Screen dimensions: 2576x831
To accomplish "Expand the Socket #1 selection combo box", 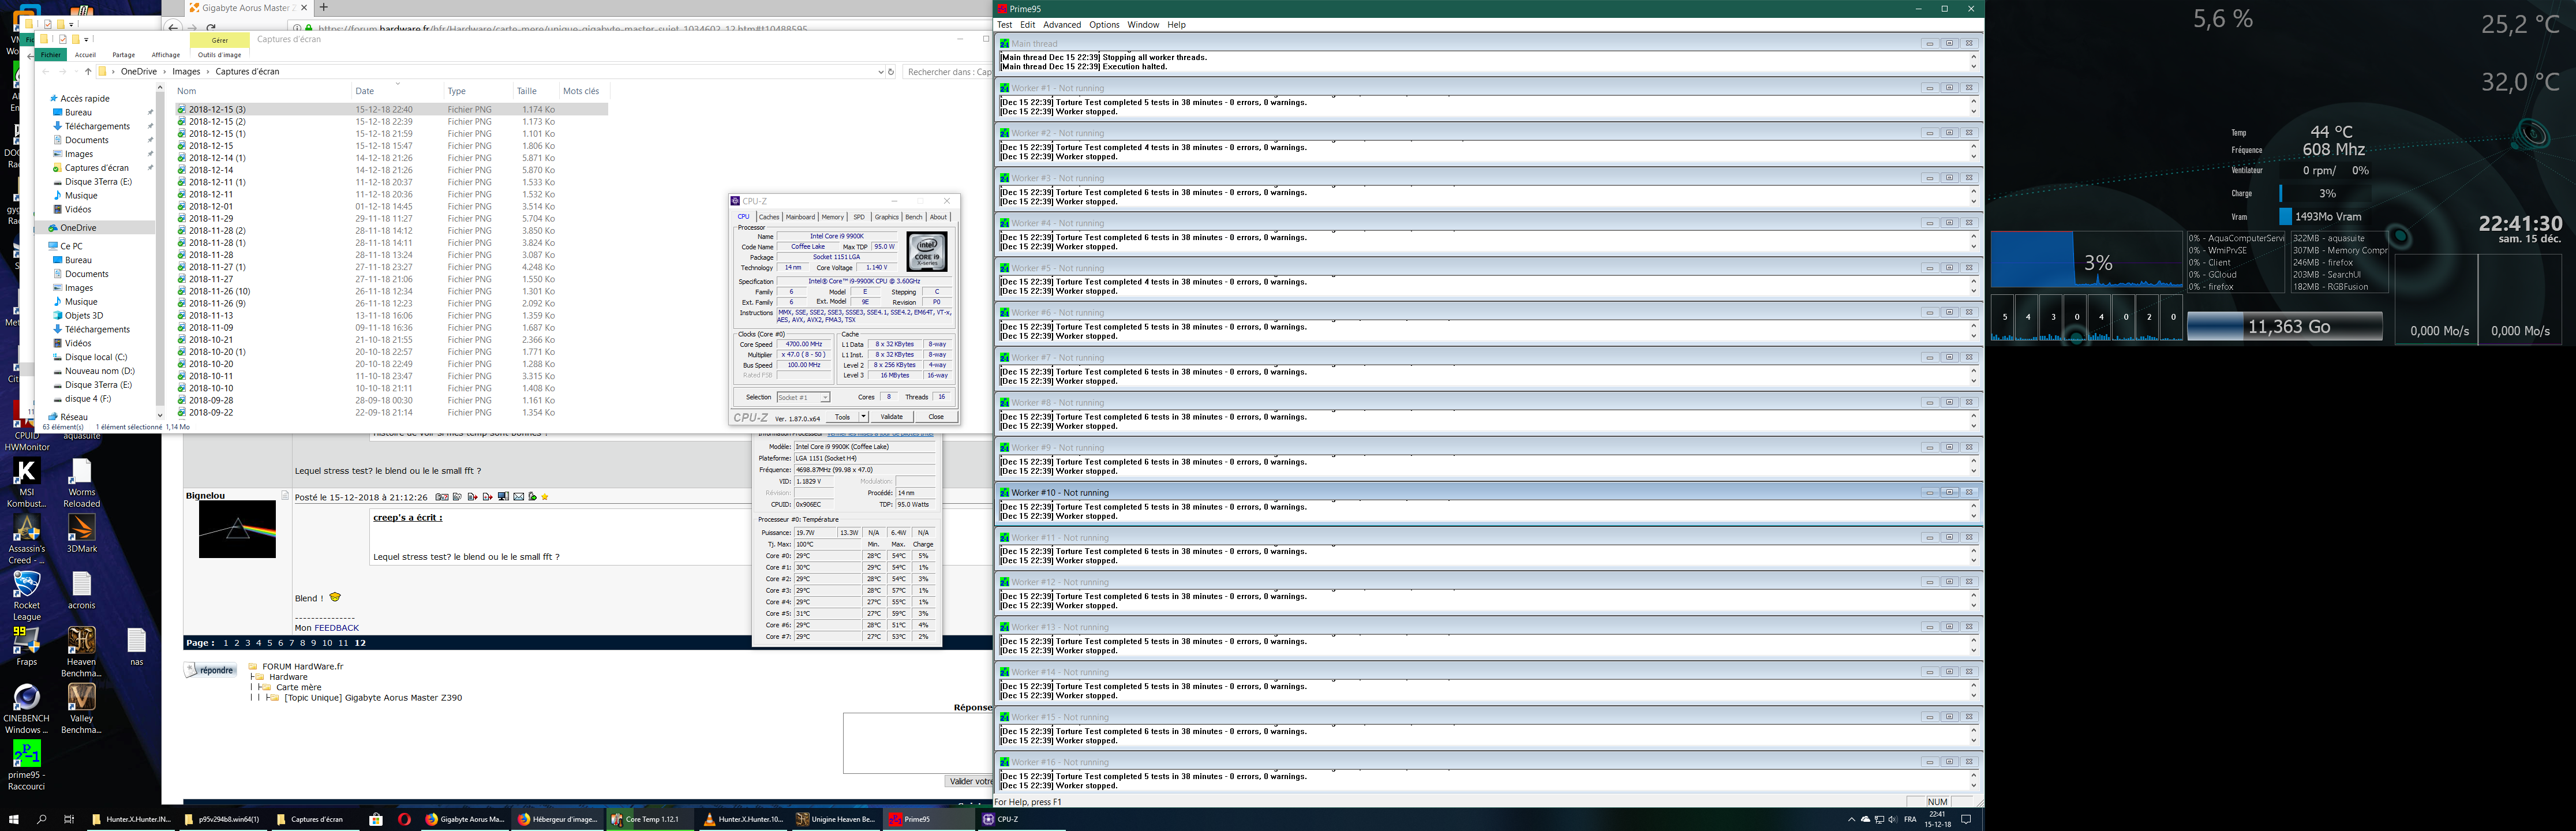I will click(825, 397).
